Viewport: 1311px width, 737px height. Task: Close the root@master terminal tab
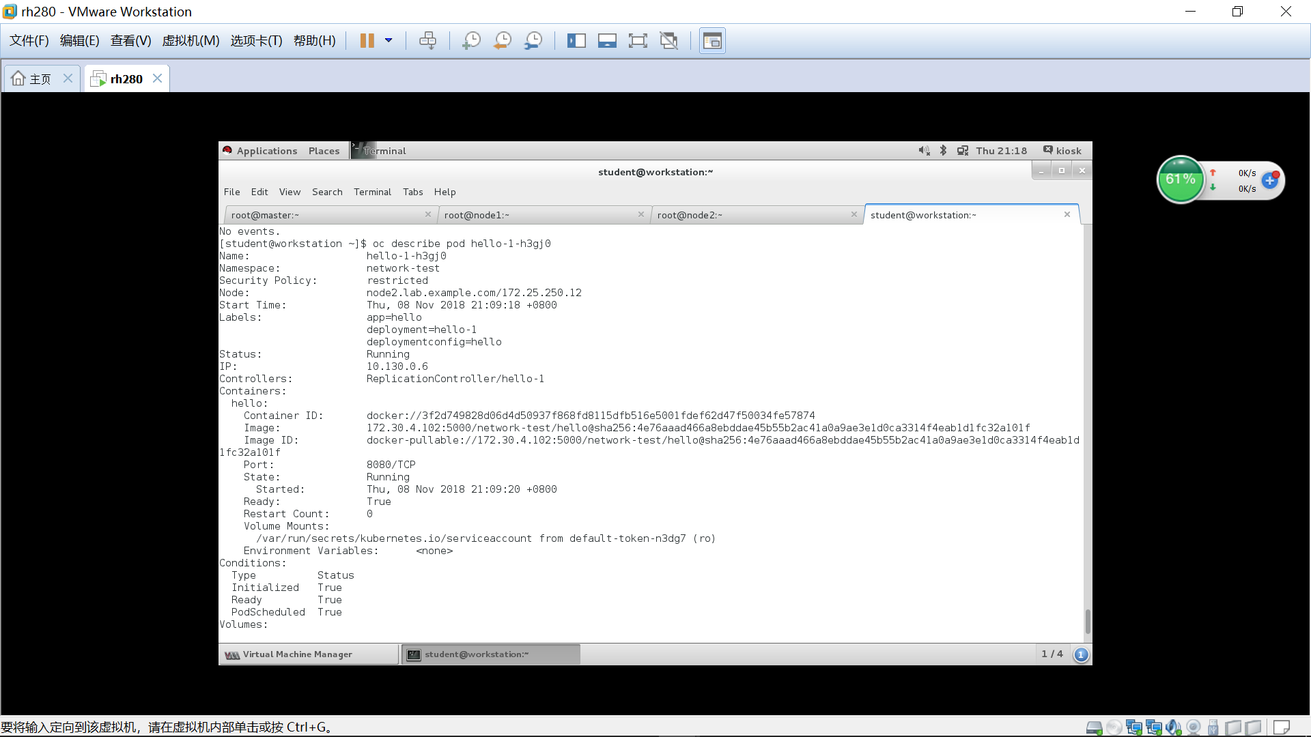pos(428,214)
